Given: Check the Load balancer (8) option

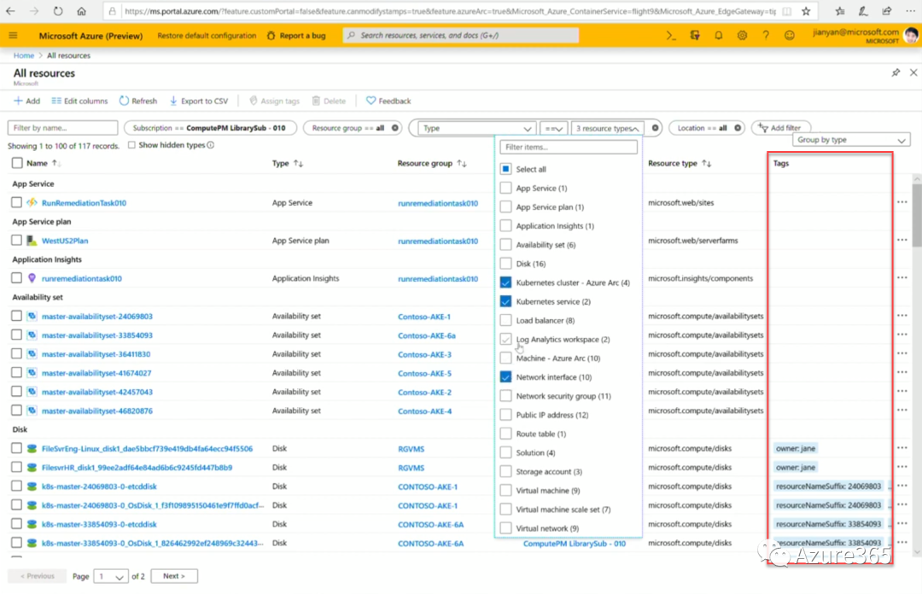Looking at the screenshot, I should pyautogui.click(x=506, y=320).
